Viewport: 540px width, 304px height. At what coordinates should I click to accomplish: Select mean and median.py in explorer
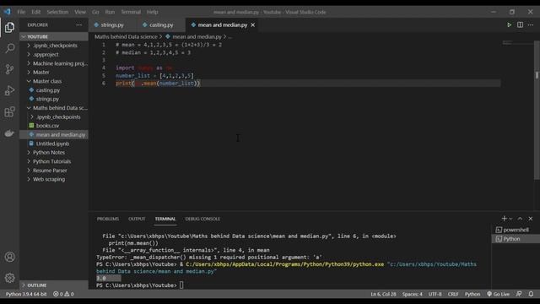tap(54, 134)
